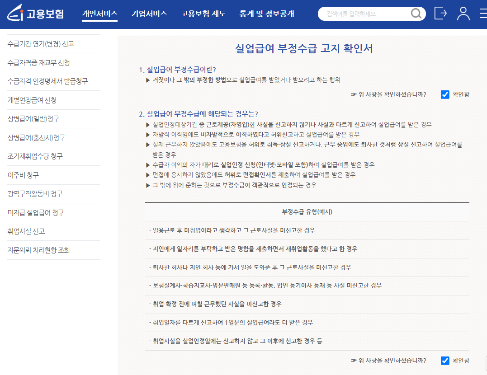
Task: Open the 고용보험 제도 menu
Action: pyautogui.click(x=203, y=14)
